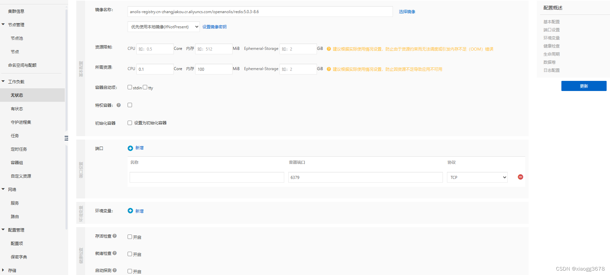This screenshot has width=610, height=275.
Task: Collapse the 工作负载 section
Action: tap(3, 81)
